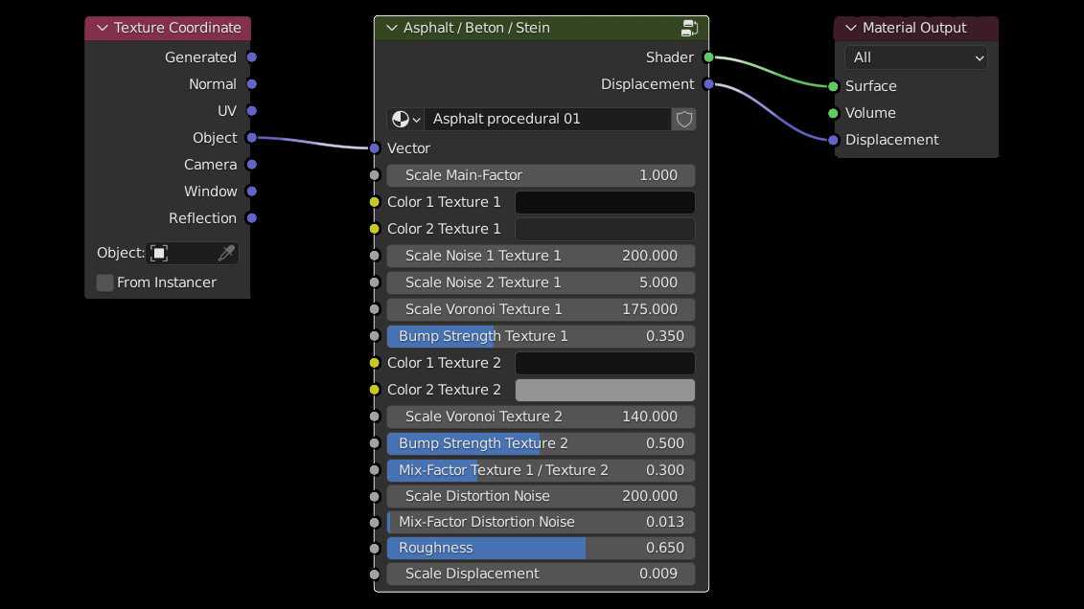Screen dimensions: 1084x609
Task: Enable the From Instancer checkbox
Action: (105, 282)
